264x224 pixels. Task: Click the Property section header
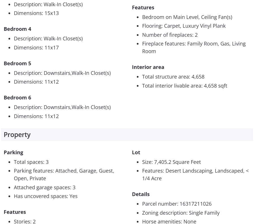[x=17, y=135]
